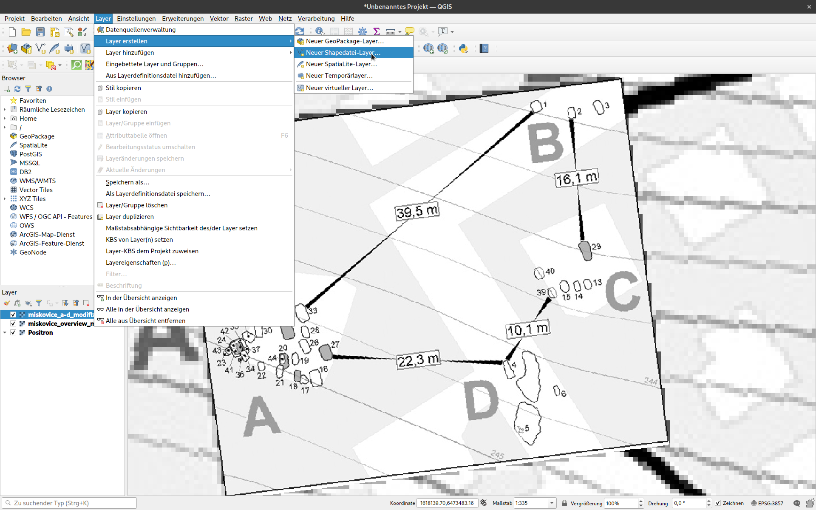Image resolution: width=816 pixels, height=510 pixels.
Task: Toggle mouse coordinate extents display
Action: point(484,503)
